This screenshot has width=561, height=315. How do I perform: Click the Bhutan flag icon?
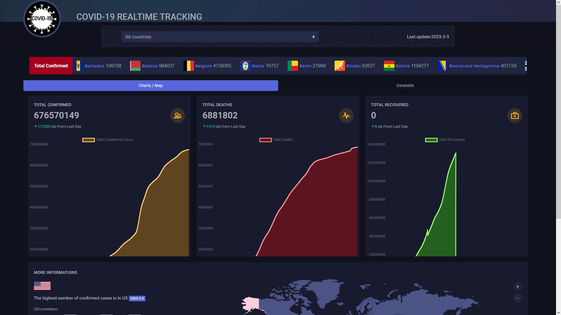pos(340,66)
